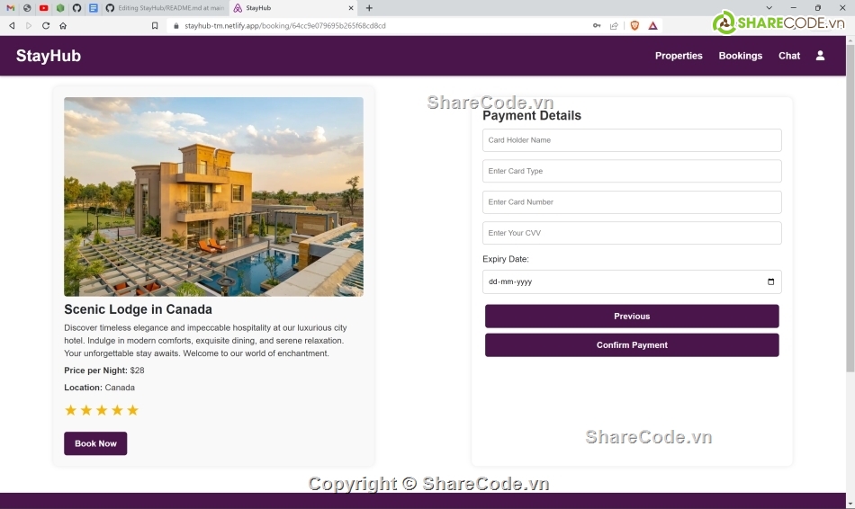Open Brave Shields lion icon

tap(634, 25)
